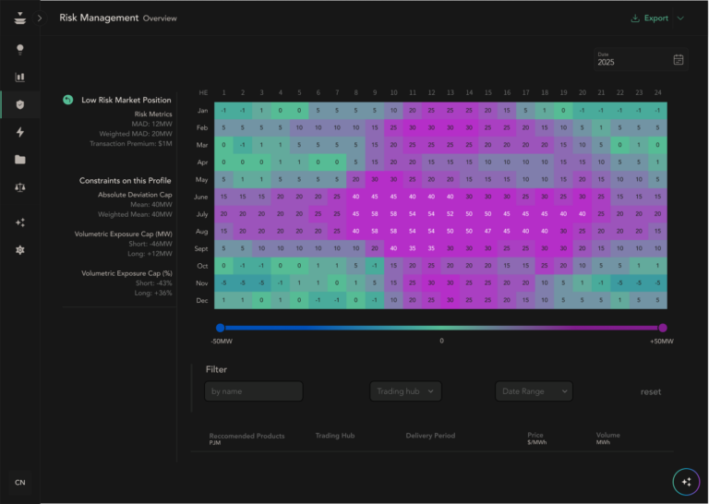Open the bar chart analytics sidebar icon

click(x=19, y=78)
